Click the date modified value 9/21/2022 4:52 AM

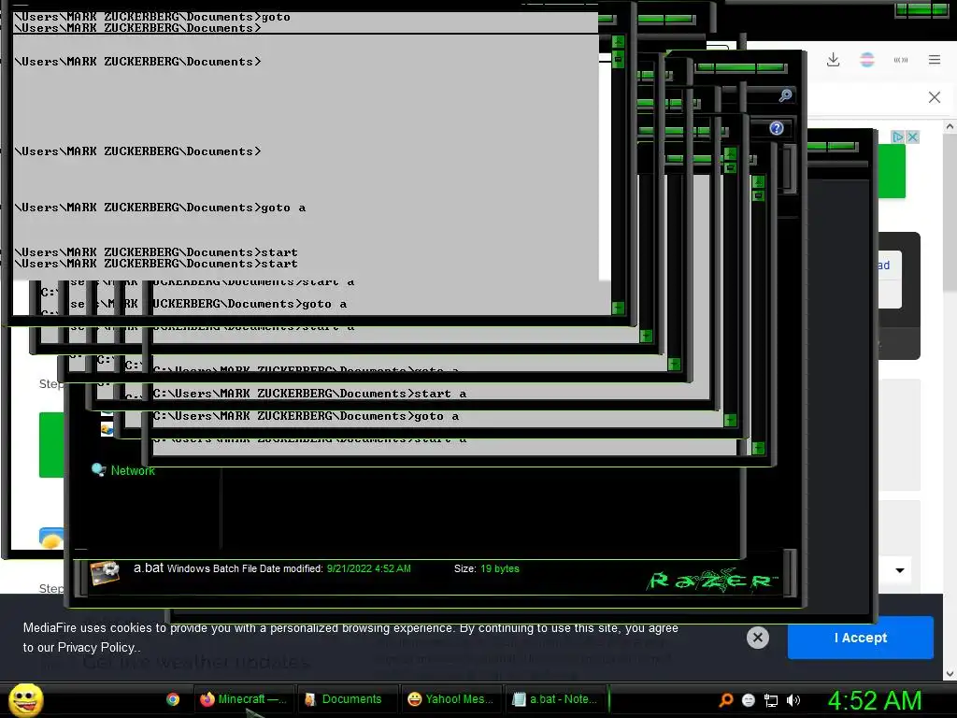pyautogui.click(x=368, y=568)
